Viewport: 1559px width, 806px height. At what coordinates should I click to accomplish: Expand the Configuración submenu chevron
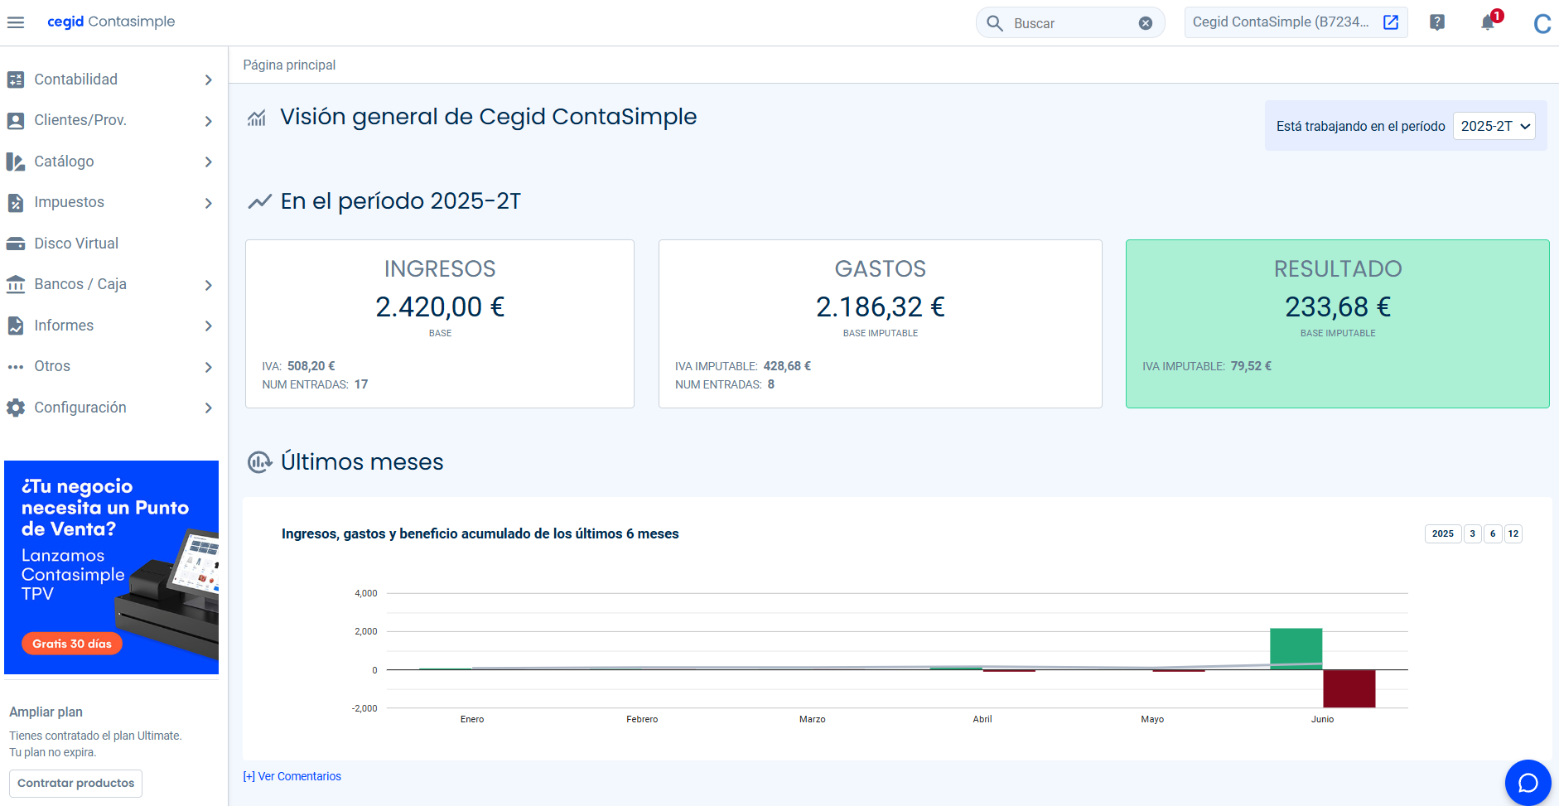[x=208, y=408]
